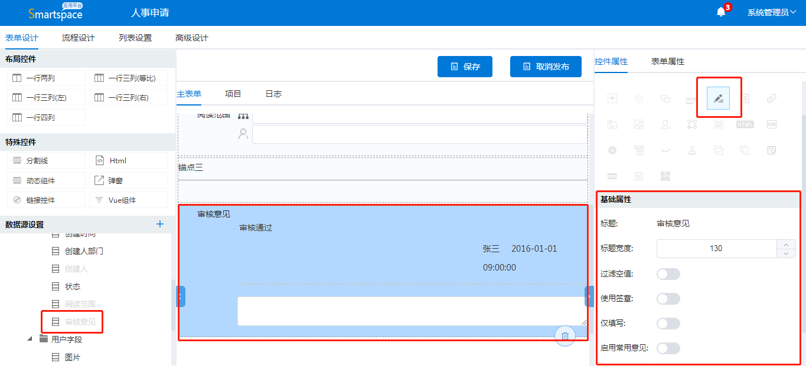Add a data source with plus icon
Screen dimensions: 806x366
(x=159, y=224)
